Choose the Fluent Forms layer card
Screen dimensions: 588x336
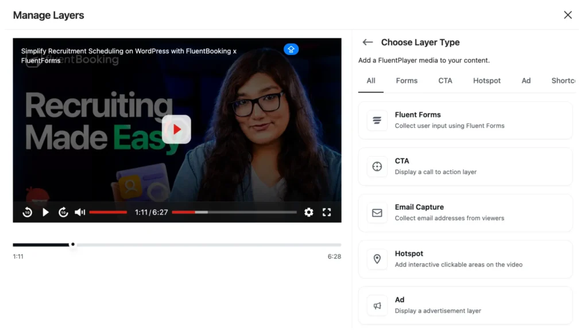pos(465,120)
